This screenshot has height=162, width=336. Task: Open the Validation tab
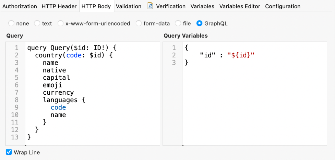coord(129,6)
